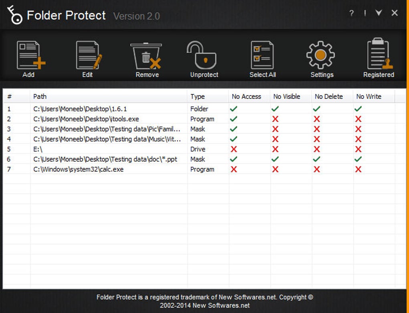The height and width of the screenshot is (313, 409).
Task: Click the Add item icon
Action: tap(31, 55)
